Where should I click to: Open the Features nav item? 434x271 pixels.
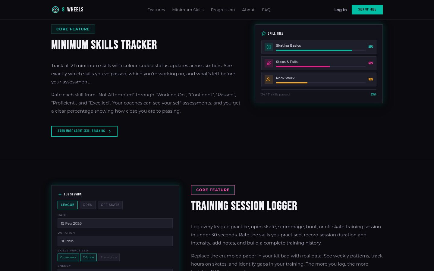156,10
